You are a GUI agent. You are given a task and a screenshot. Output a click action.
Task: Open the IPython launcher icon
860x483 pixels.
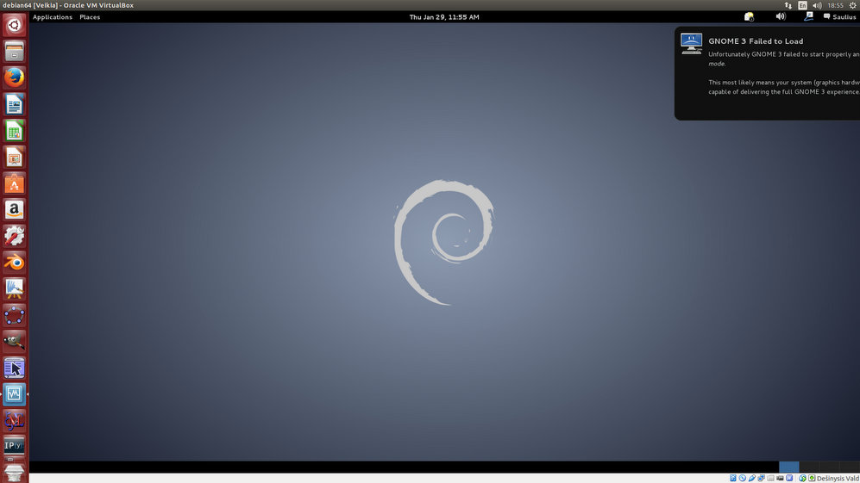[14, 445]
